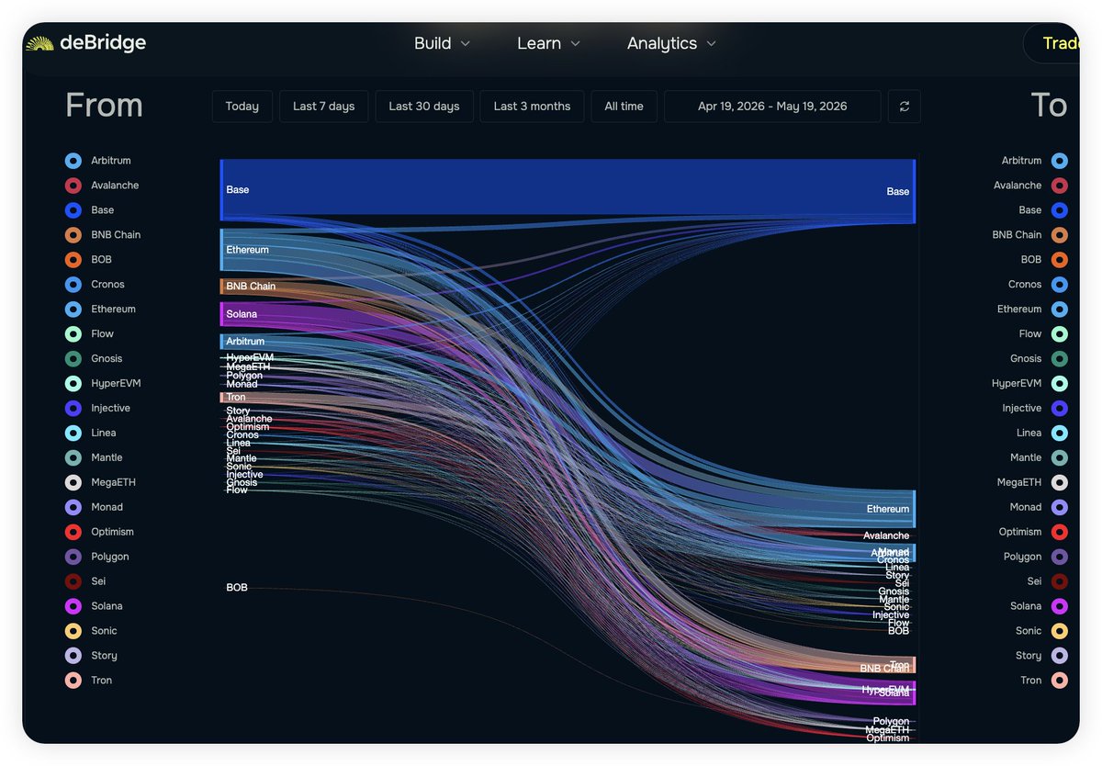Click Injective label in To list
Image resolution: width=1102 pixels, height=766 pixels.
pyautogui.click(x=1022, y=409)
